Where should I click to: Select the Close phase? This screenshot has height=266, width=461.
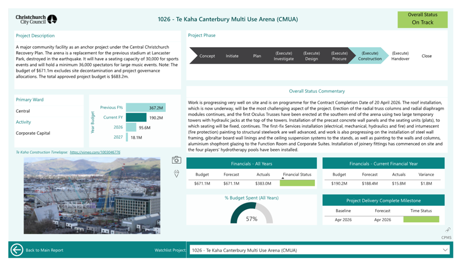pyautogui.click(x=427, y=56)
